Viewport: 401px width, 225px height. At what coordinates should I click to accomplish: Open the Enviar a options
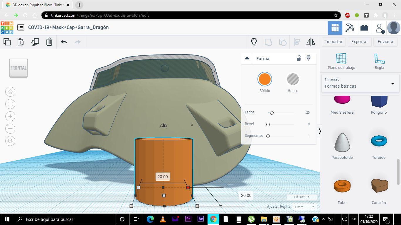coord(385,42)
